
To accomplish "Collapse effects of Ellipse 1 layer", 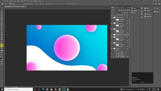I will (x=129, y=49).
